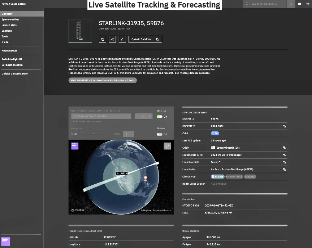Click the '13 hours ago' TLE update text
Image resolution: width=312 pixels, height=248 pixels.
point(218,140)
